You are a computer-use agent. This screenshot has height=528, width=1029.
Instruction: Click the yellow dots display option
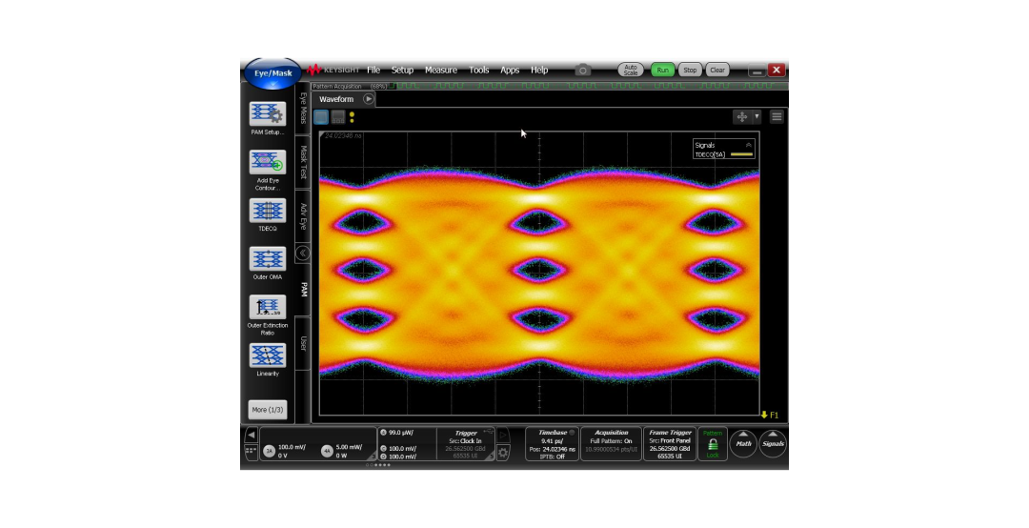pos(353,117)
